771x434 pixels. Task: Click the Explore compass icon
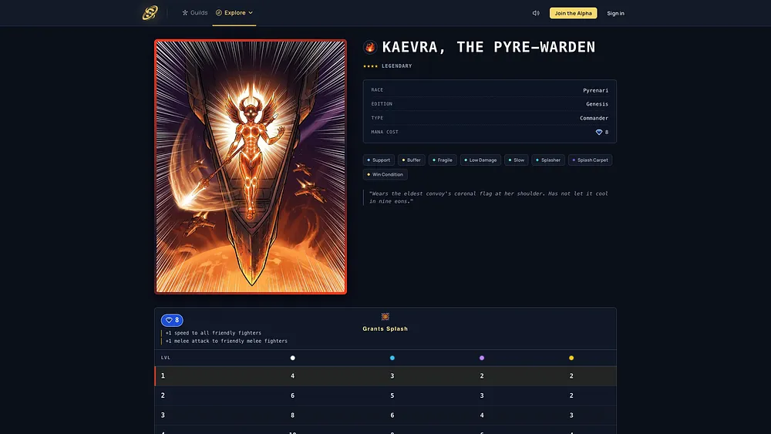pyautogui.click(x=219, y=13)
